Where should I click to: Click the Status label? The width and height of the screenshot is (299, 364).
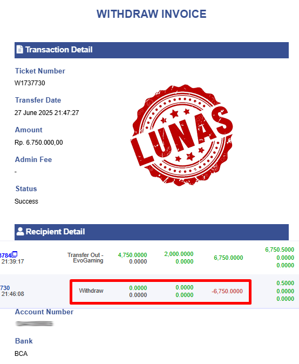click(26, 188)
